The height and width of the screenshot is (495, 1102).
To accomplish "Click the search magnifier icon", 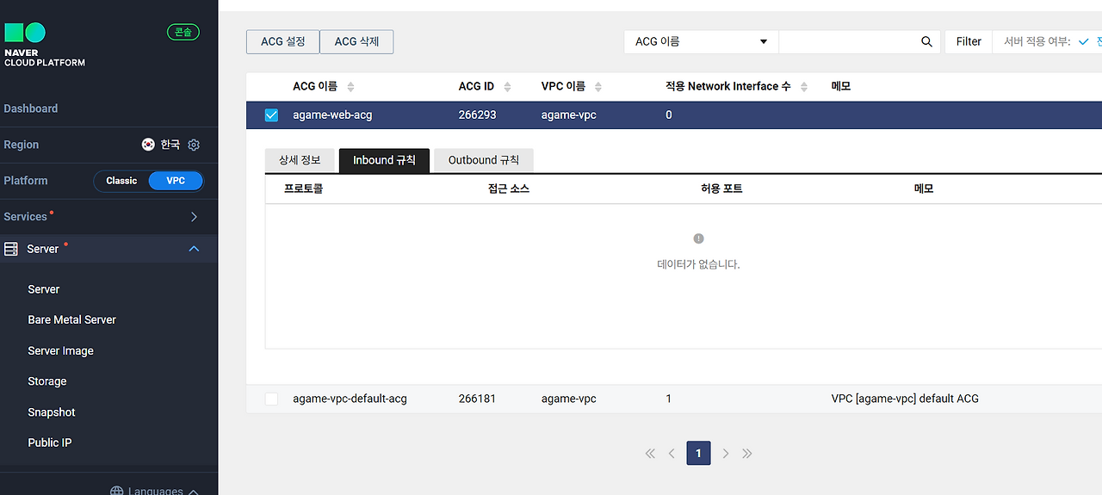I will (x=926, y=41).
